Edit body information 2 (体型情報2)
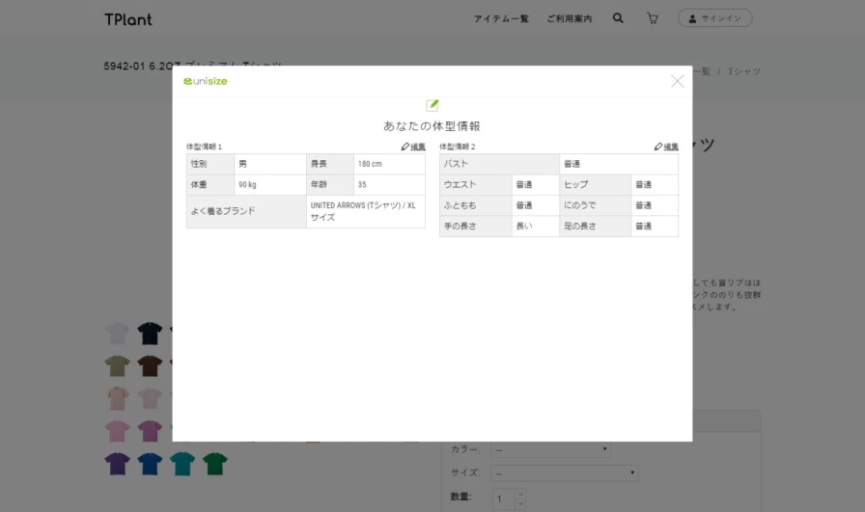 coord(665,147)
